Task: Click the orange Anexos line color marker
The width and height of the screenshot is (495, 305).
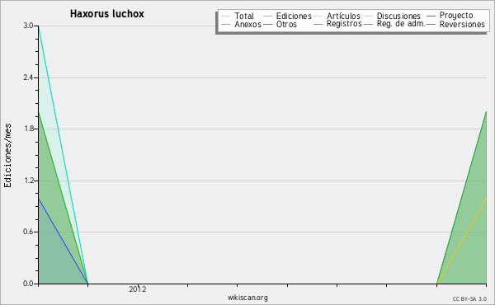Action: click(226, 24)
